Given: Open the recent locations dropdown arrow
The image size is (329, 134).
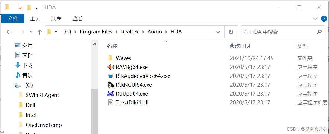Looking at the screenshot, I should 31,32.
